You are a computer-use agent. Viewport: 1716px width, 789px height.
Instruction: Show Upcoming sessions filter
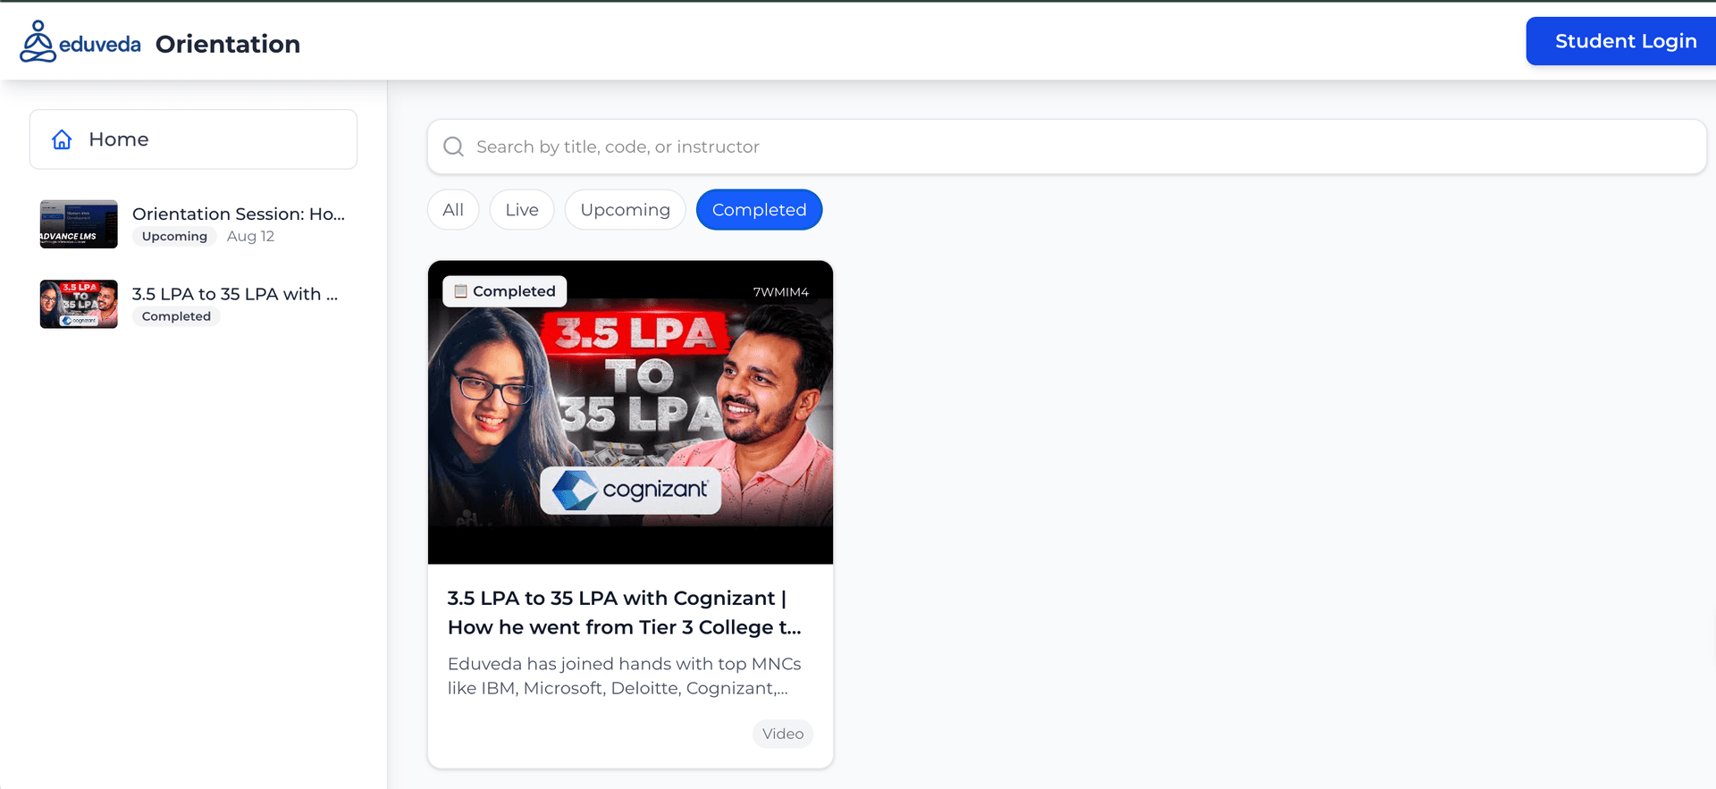(x=625, y=210)
